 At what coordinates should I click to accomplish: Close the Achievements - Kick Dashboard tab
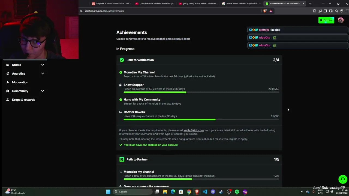[x=303, y=4]
